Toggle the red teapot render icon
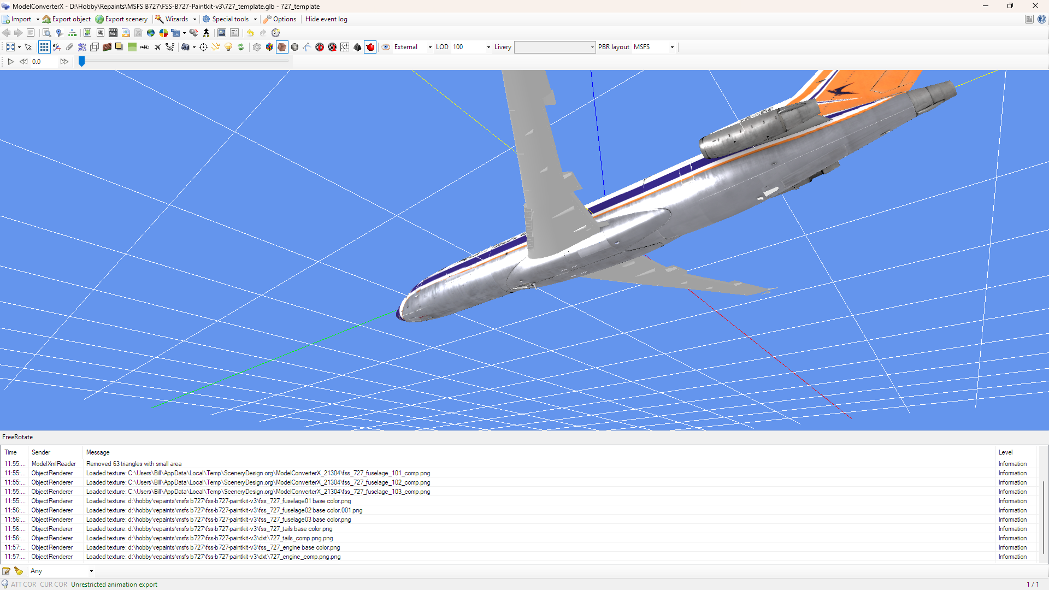The image size is (1049, 590). pyautogui.click(x=370, y=47)
